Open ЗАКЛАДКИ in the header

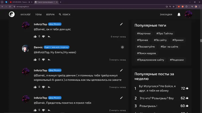(166, 14)
